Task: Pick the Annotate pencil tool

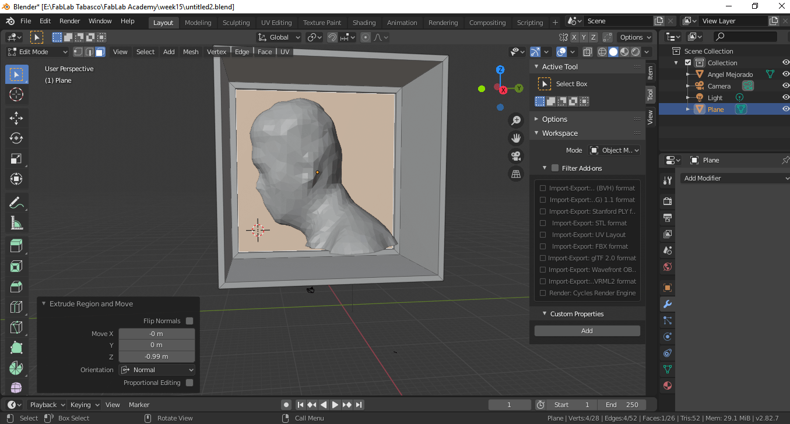Action: (16, 203)
